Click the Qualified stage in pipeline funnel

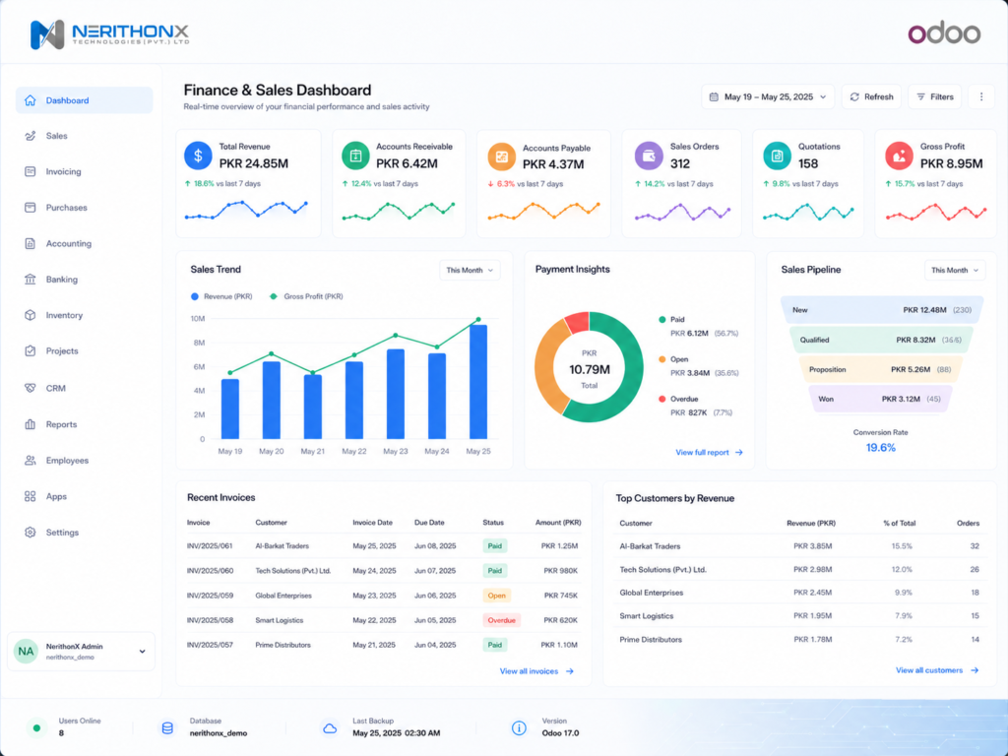coord(881,340)
